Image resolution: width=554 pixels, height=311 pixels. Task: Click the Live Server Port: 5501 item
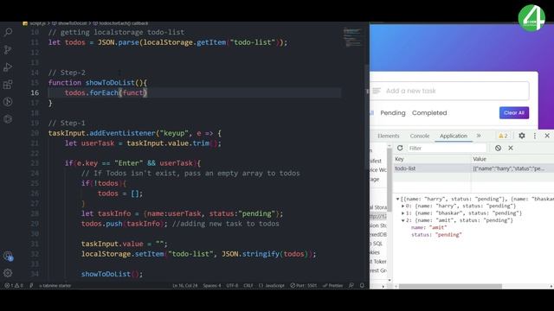(304, 286)
